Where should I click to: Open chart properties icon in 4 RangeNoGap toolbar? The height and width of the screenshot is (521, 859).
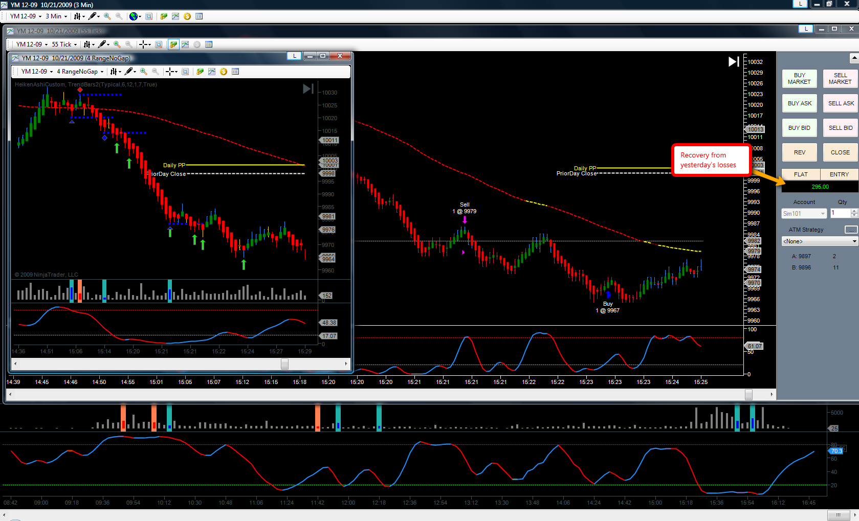(x=235, y=72)
